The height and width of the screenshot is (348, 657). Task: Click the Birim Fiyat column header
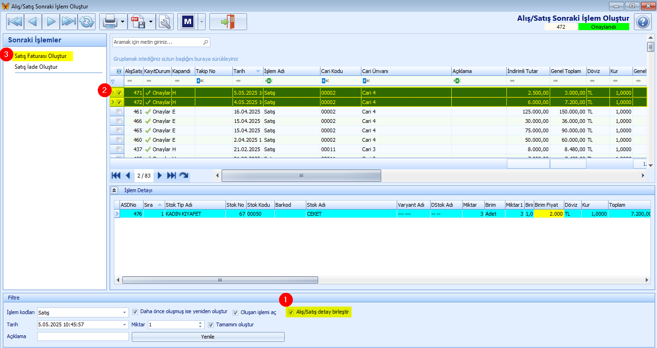coord(549,205)
